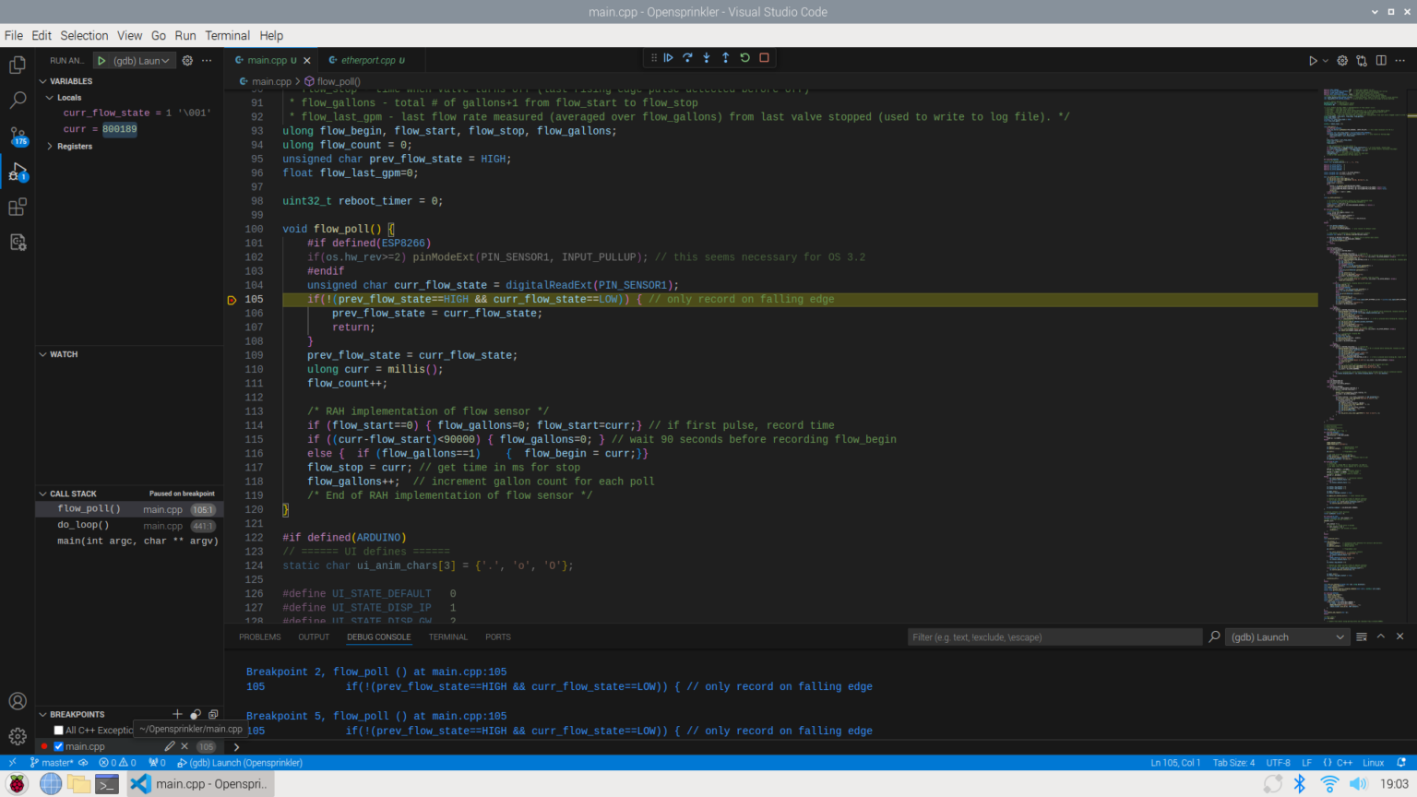Open the Search view in activity bar
This screenshot has height=797, width=1417.
coord(18,100)
